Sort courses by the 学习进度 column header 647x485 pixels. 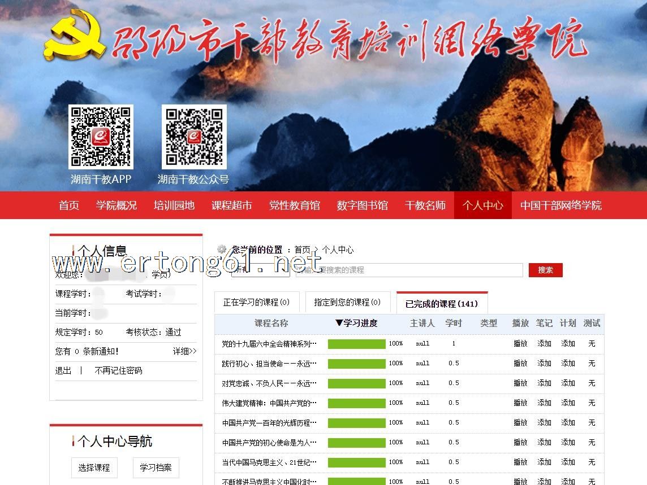(x=356, y=324)
